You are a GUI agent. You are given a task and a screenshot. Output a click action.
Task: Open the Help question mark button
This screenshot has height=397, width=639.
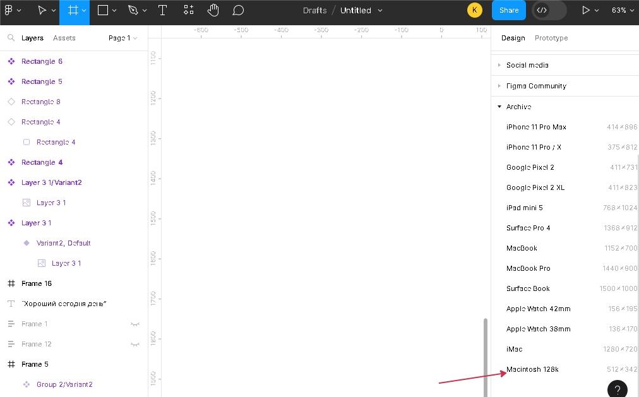click(617, 389)
